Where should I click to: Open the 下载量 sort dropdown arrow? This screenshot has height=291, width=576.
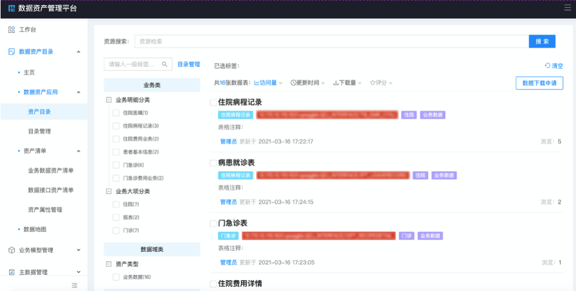pyautogui.click(x=359, y=84)
